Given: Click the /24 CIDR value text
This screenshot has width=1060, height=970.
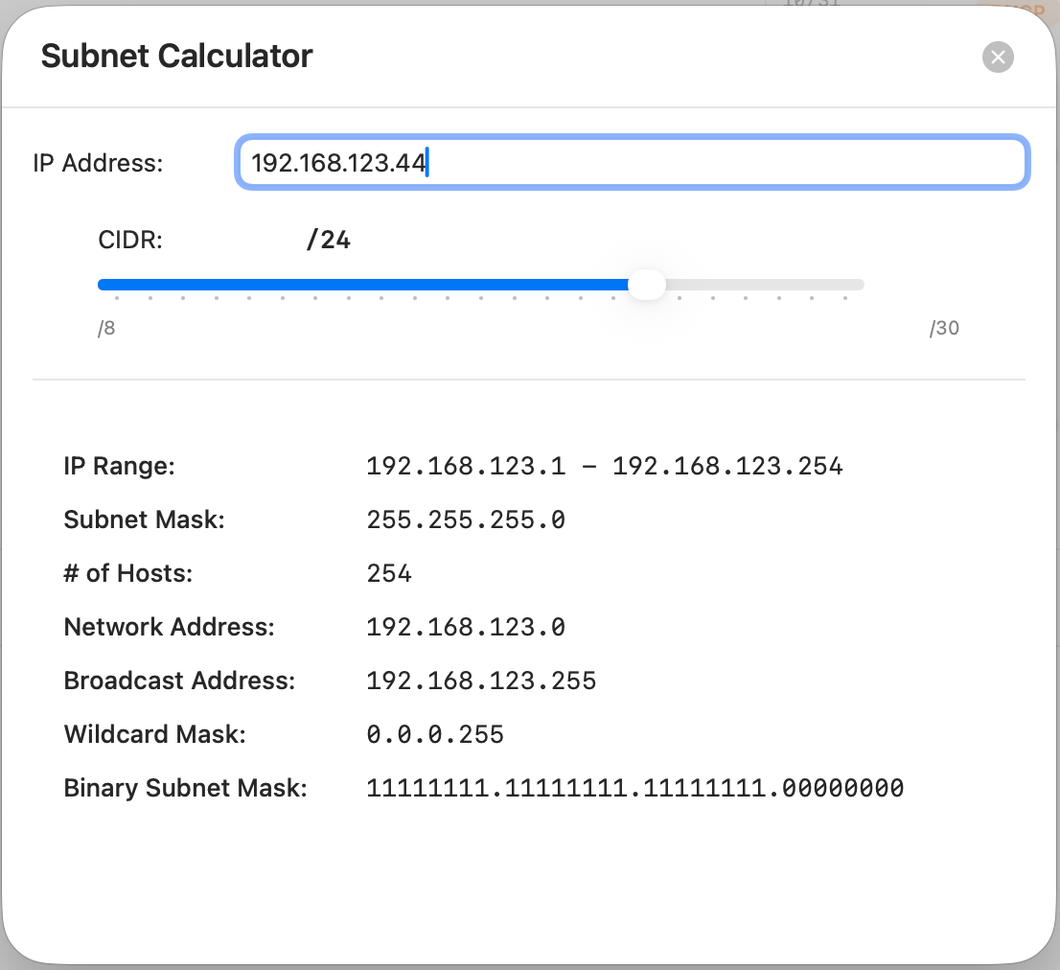Looking at the screenshot, I should [x=328, y=240].
